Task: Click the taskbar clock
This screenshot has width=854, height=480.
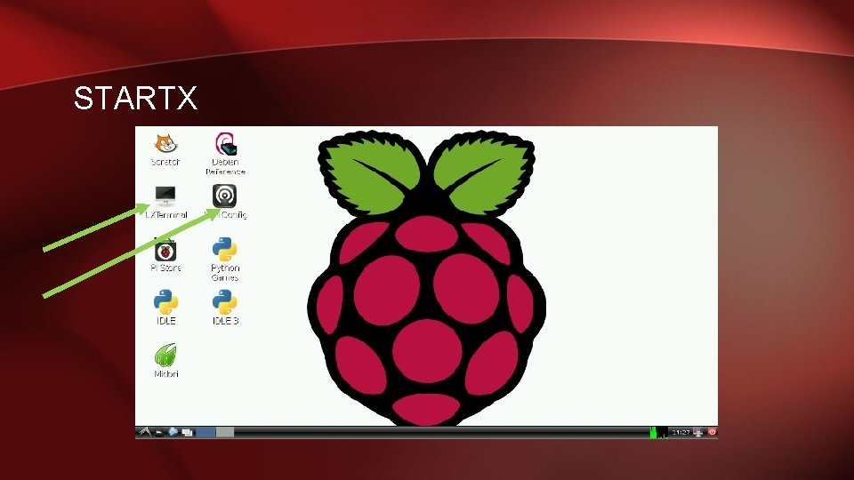Action: click(x=681, y=433)
